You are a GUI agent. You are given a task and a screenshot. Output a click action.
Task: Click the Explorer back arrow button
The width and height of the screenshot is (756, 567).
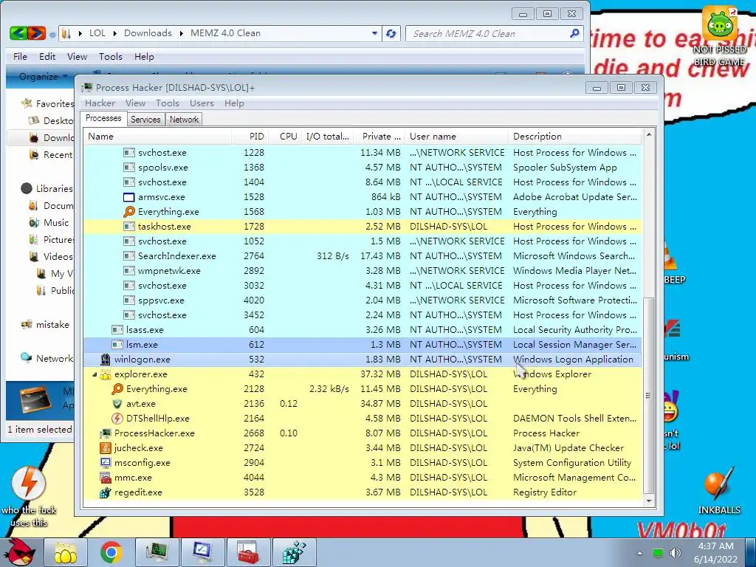coord(18,33)
